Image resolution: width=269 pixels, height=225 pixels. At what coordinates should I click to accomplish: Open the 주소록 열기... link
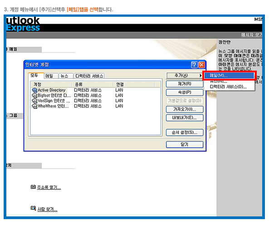pyautogui.click(x=49, y=187)
